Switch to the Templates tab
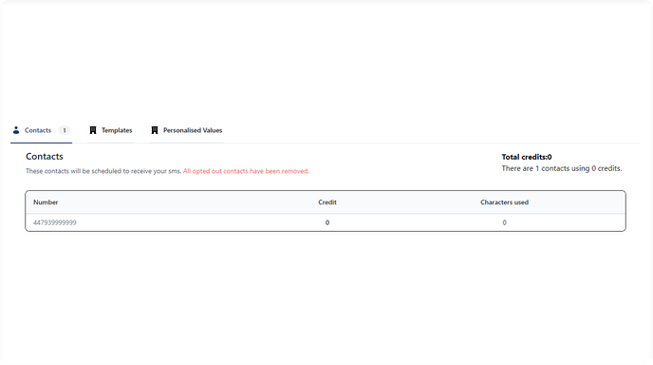The image size is (653, 365). (x=111, y=130)
